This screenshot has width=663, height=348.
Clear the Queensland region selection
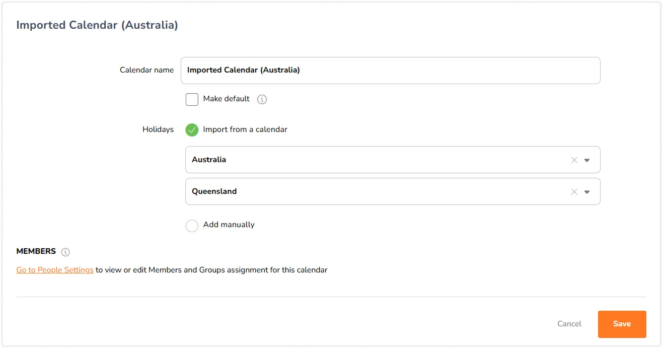click(x=574, y=192)
